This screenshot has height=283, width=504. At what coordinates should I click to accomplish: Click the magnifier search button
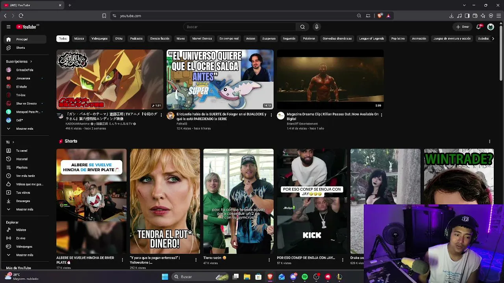(302, 27)
